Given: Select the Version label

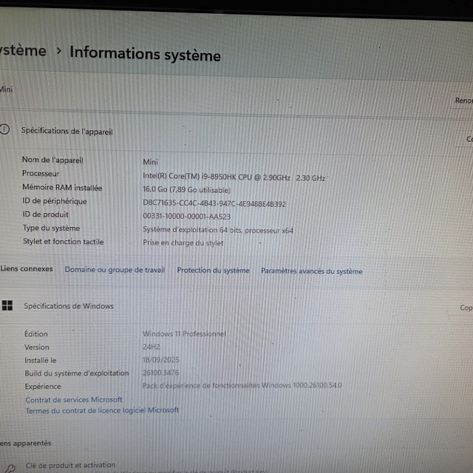Looking at the screenshot, I should point(36,347).
